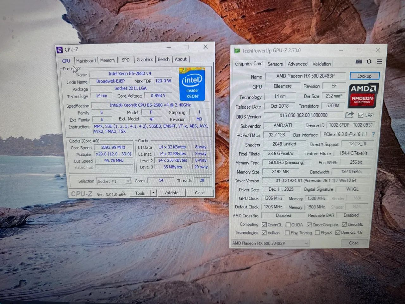Open Sensors tab in GPU-Z
Image resolution: width=405 pixels, height=304 pixels.
point(275,64)
